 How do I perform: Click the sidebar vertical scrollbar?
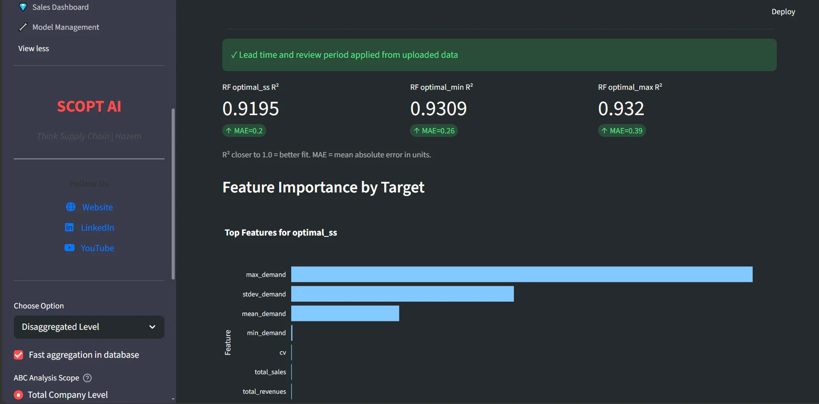click(173, 194)
